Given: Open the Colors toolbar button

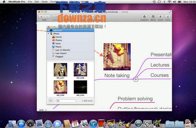Looking at the screenshot, I should tap(160, 17).
